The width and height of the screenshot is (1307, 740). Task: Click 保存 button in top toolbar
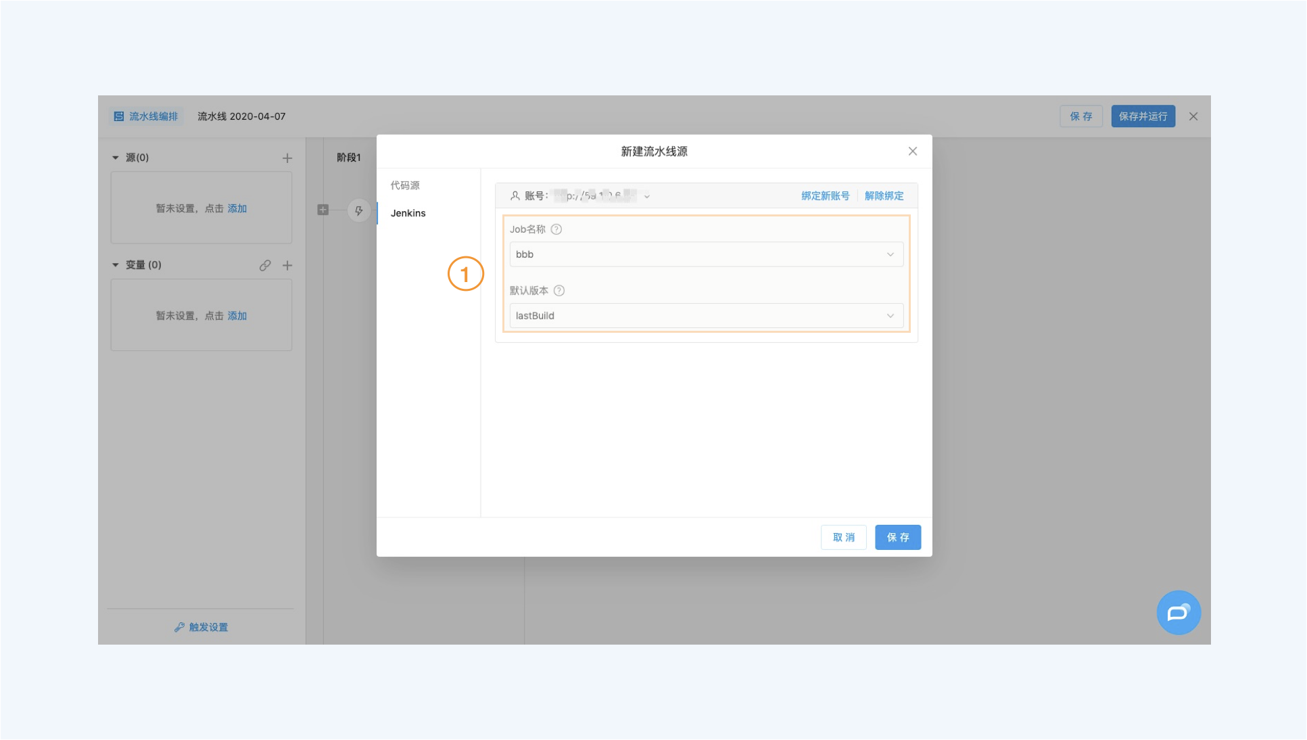pyautogui.click(x=1081, y=116)
